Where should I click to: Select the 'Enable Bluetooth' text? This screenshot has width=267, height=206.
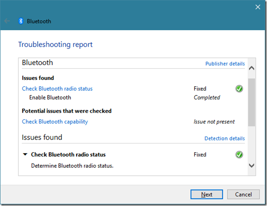pos(50,98)
